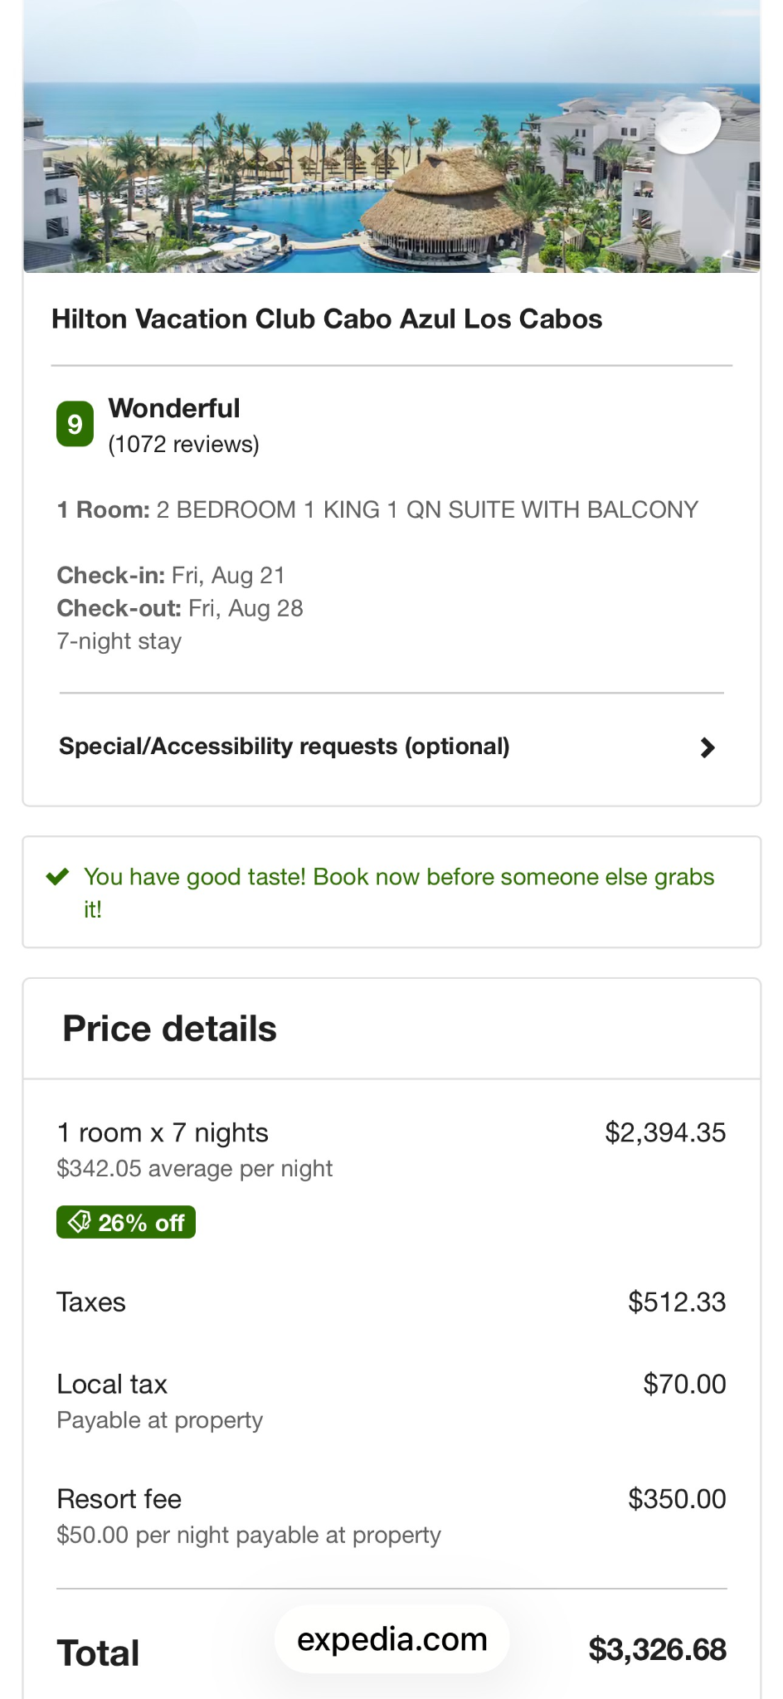Tap the resort hero photo

pyautogui.click(x=391, y=137)
